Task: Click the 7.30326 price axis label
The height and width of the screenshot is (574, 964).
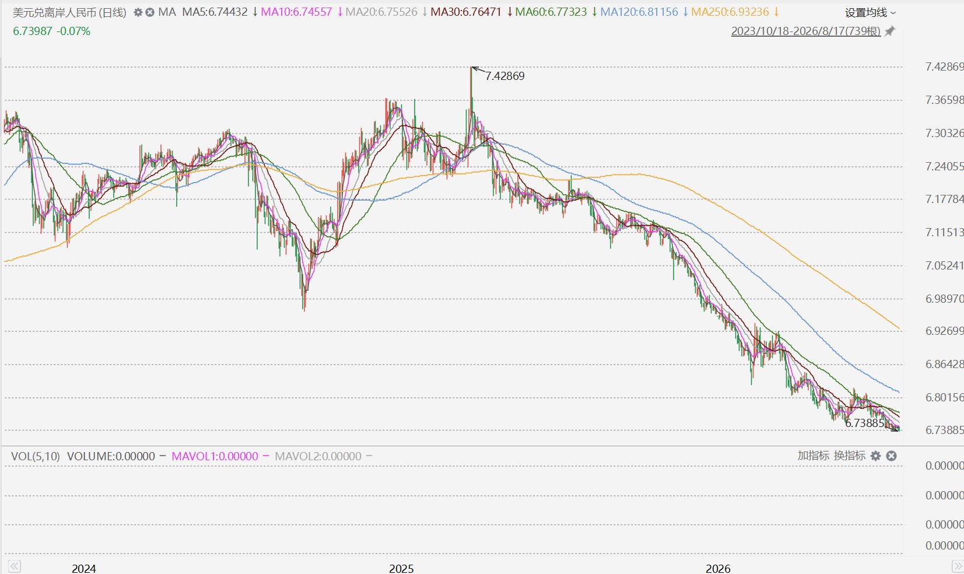Action: [945, 134]
